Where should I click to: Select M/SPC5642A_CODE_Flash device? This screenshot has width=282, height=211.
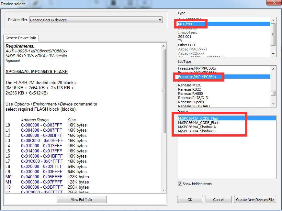coord(227,118)
